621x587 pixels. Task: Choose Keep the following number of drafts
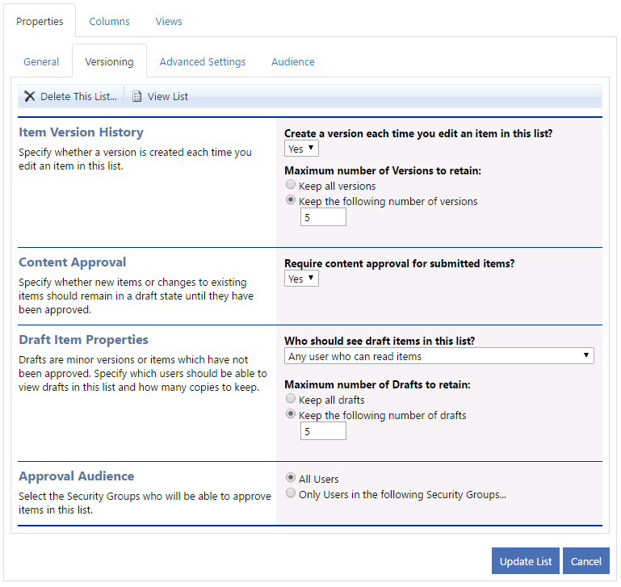291,414
